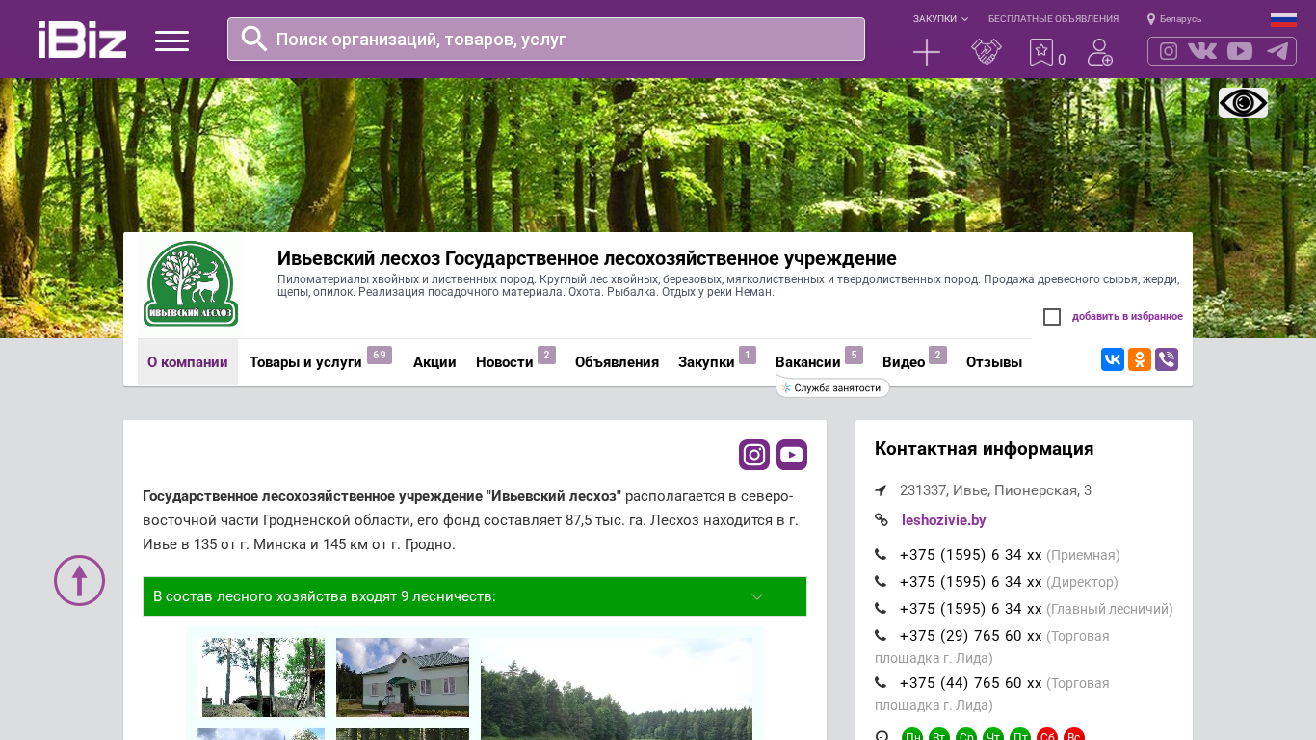Toggle the accessibility eye icon
This screenshot has width=1316, height=740.
click(x=1243, y=102)
